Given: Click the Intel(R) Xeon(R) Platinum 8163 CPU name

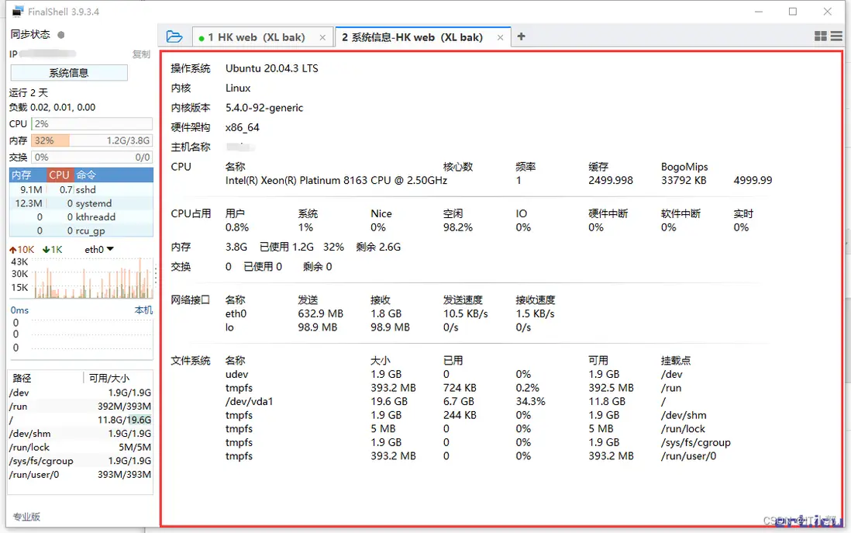Looking at the screenshot, I should click(x=336, y=181).
